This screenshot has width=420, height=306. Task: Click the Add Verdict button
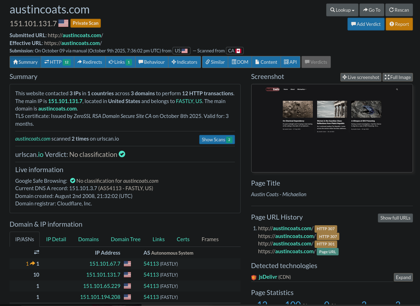(x=366, y=24)
